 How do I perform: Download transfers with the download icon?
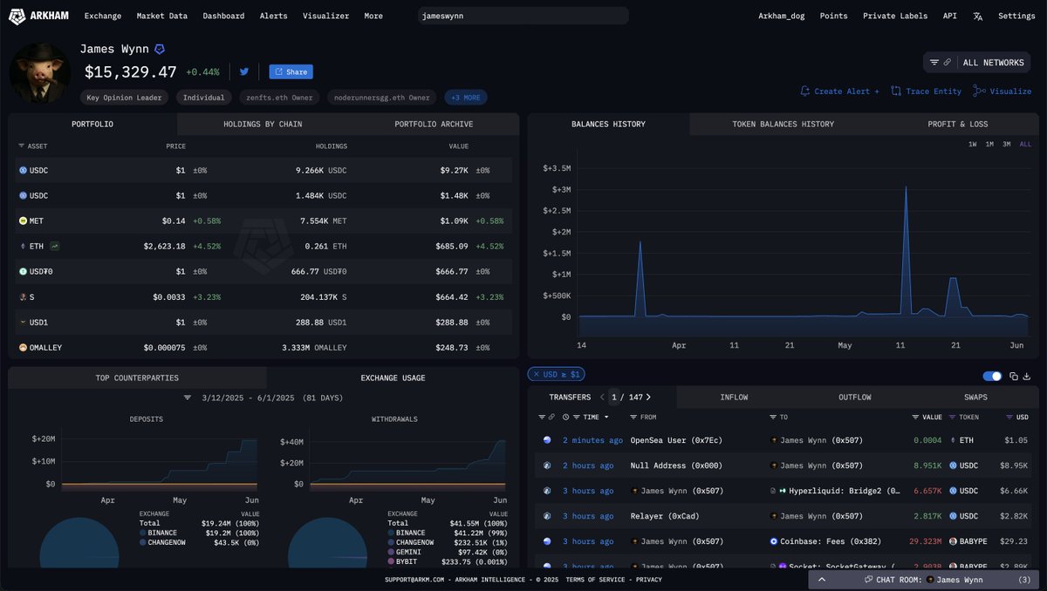pyautogui.click(x=1027, y=377)
